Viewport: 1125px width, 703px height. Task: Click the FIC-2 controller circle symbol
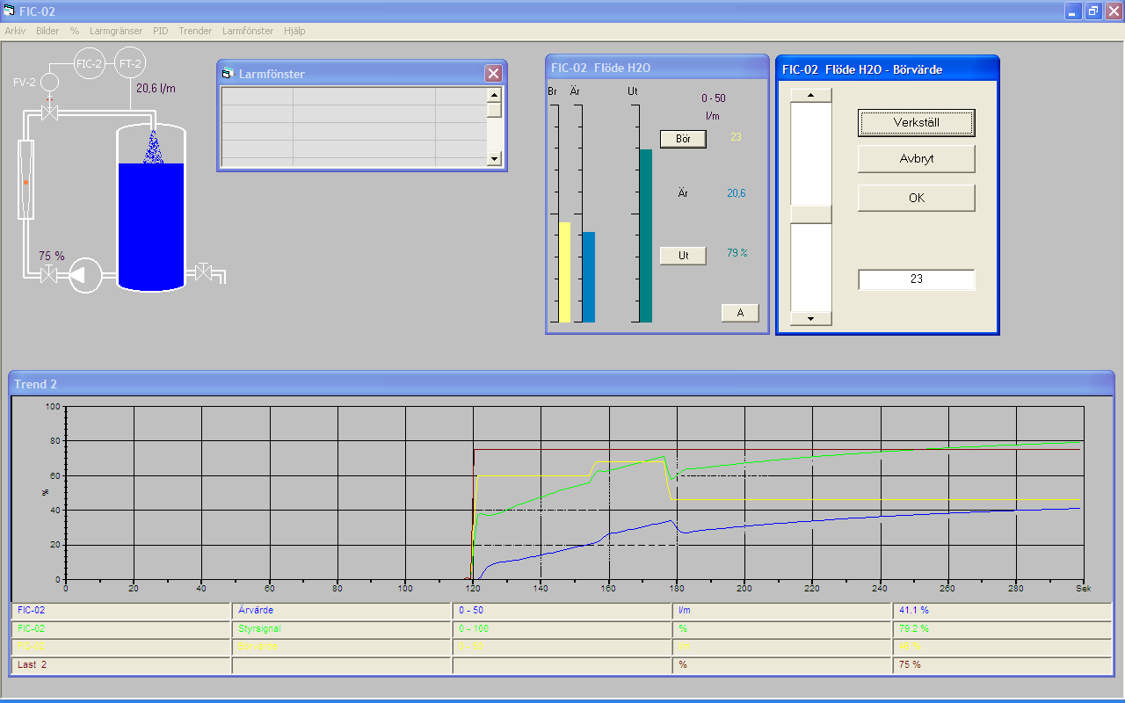pyautogui.click(x=89, y=64)
